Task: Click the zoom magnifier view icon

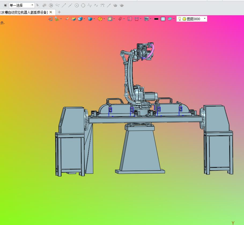Action: [x=110, y=19]
